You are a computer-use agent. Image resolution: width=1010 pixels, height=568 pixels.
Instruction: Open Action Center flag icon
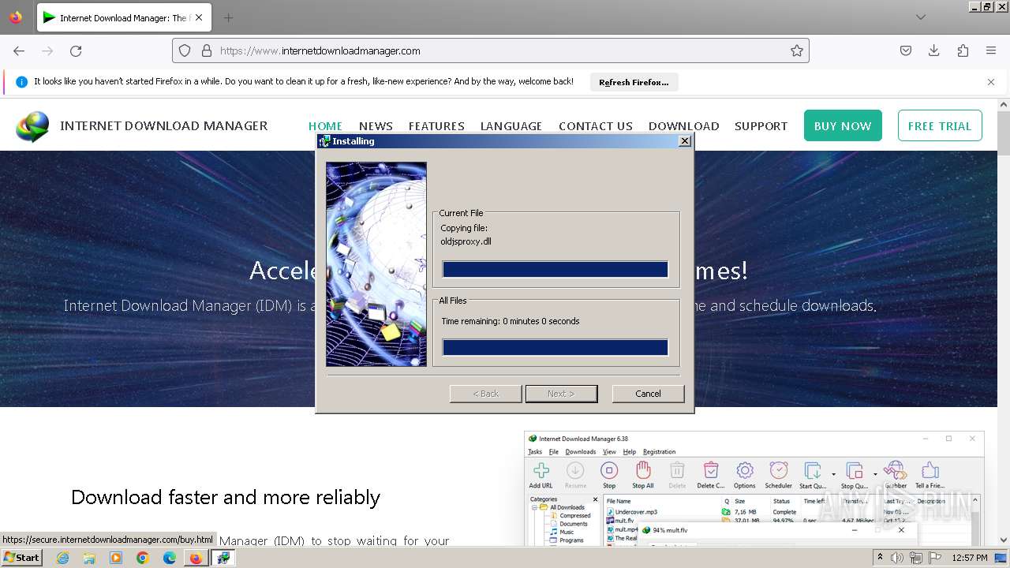[x=934, y=558]
